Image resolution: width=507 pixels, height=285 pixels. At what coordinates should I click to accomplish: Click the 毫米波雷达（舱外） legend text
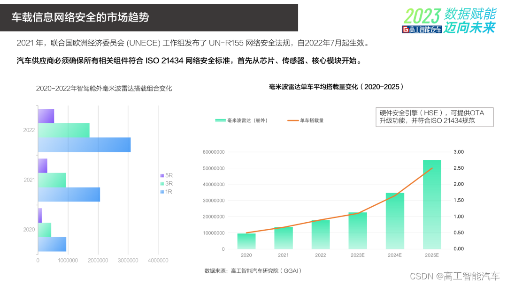pyautogui.click(x=247, y=120)
